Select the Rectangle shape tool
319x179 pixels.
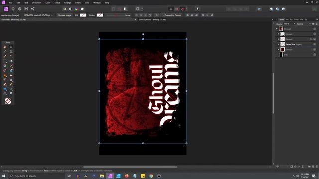(5, 89)
